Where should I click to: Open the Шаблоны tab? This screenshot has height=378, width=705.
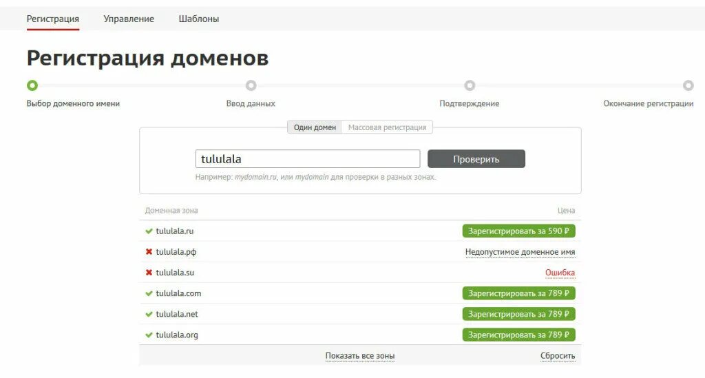pos(199,19)
